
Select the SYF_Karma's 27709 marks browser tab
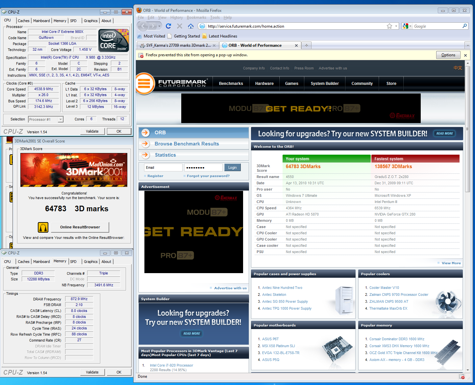pos(178,45)
